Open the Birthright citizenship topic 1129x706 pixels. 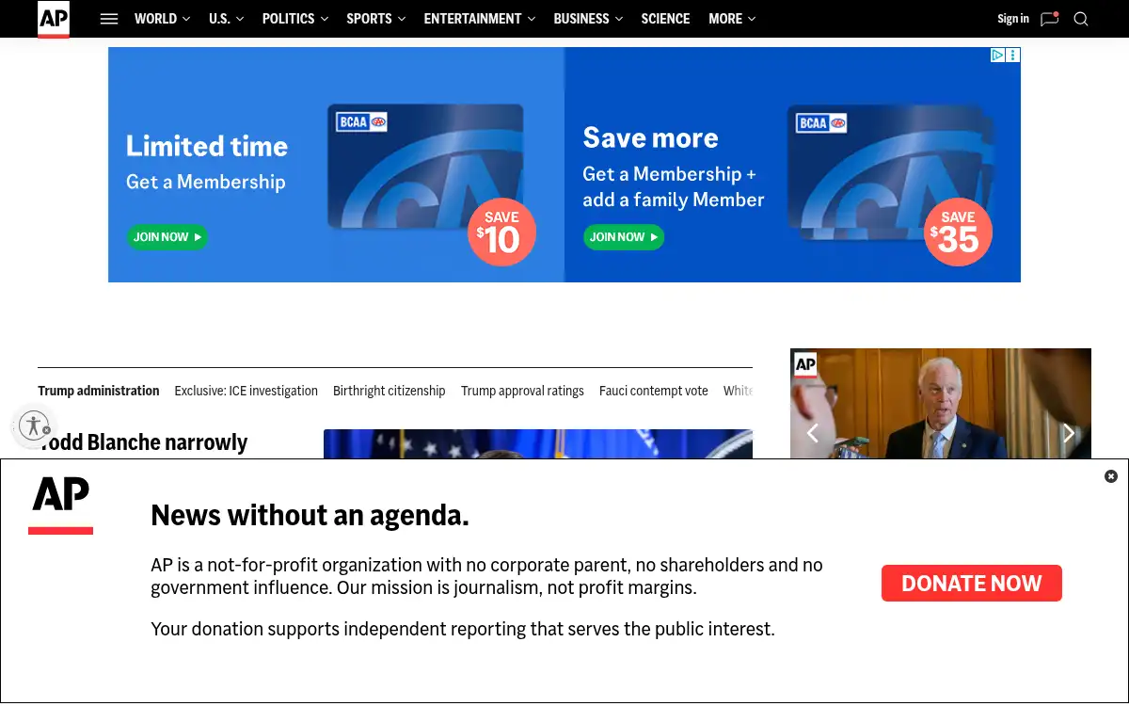(390, 391)
